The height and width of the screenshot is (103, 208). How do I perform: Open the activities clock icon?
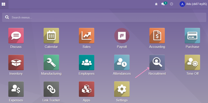(171, 4)
